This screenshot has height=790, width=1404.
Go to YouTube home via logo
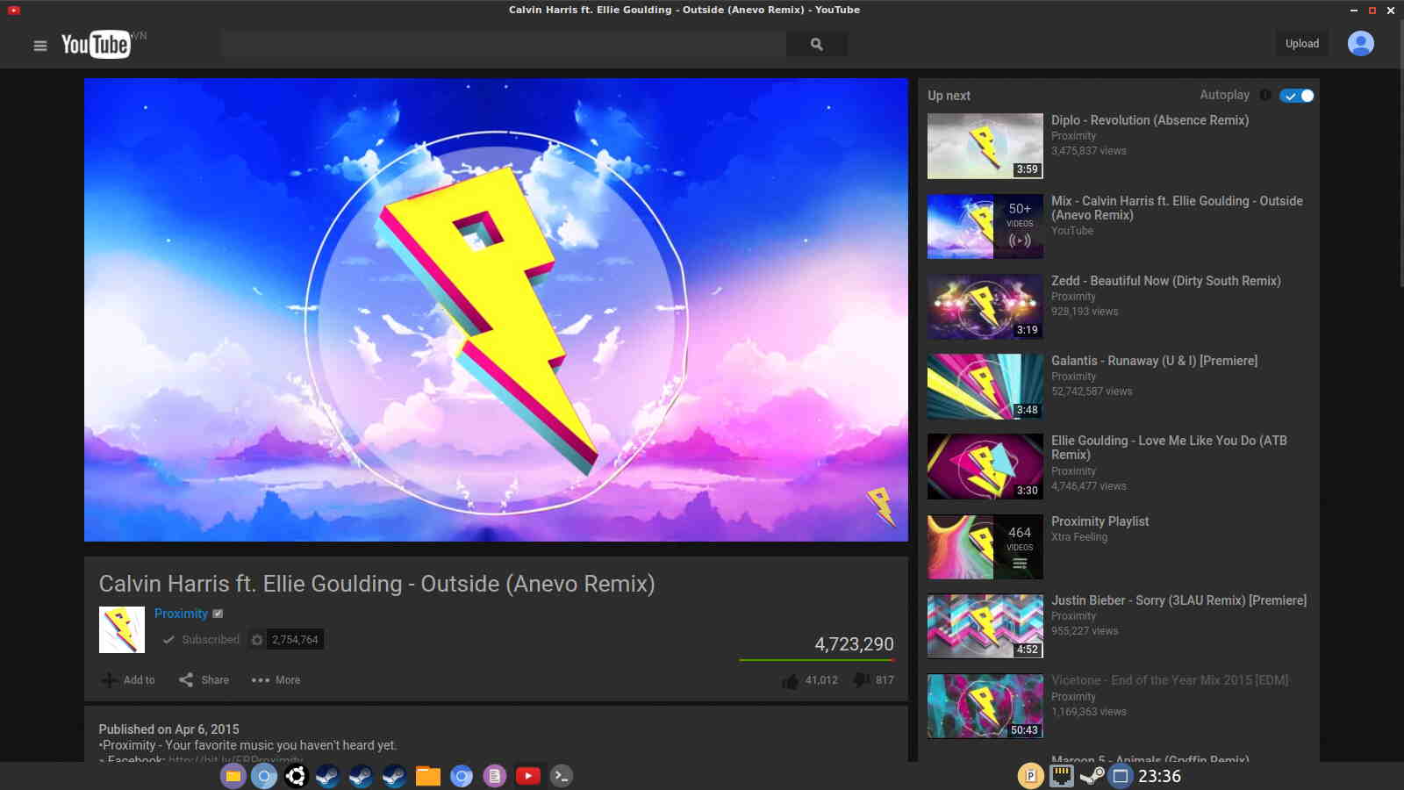click(96, 44)
